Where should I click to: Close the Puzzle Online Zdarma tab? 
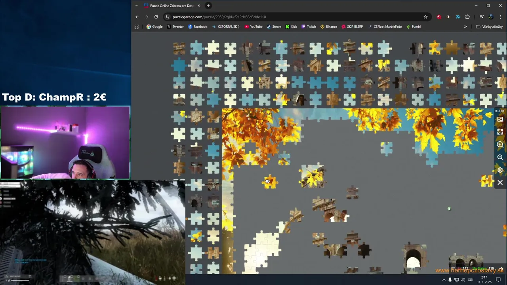[x=199, y=6]
